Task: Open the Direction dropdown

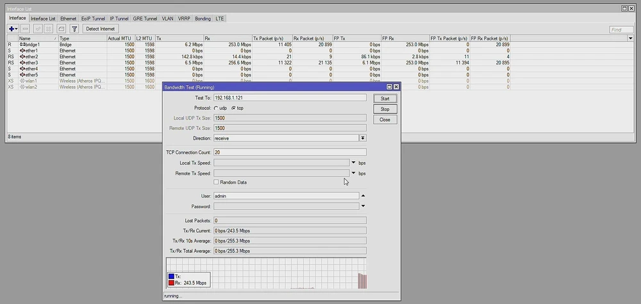Action: point(362,138)
